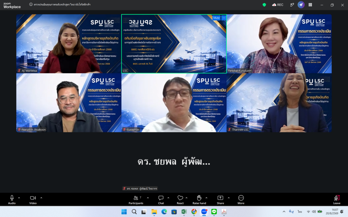Switch the ไทย input language indicator
Screen dimensions: 348x217
pos(300,212)
